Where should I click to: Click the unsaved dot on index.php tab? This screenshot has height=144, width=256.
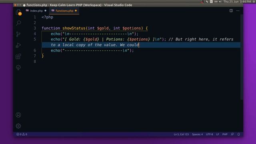pyautogui.click(x=45, y=11)
